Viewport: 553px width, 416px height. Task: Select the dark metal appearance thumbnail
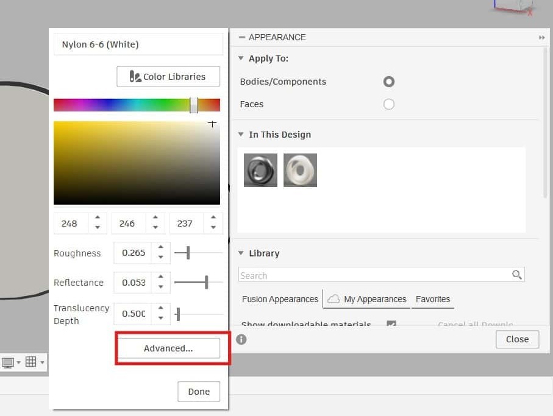(x=260, y=170)
